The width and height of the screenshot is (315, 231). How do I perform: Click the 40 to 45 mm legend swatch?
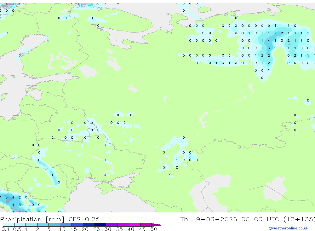coord(135,225)
